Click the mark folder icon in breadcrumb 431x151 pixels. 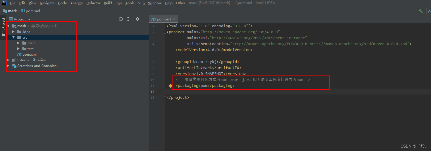click(x=5, y=11)
